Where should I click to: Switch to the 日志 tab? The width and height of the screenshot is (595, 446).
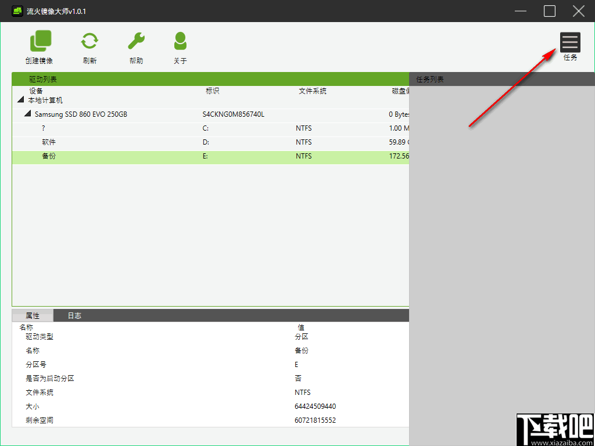pyautogui.click(x=74, y=315)
